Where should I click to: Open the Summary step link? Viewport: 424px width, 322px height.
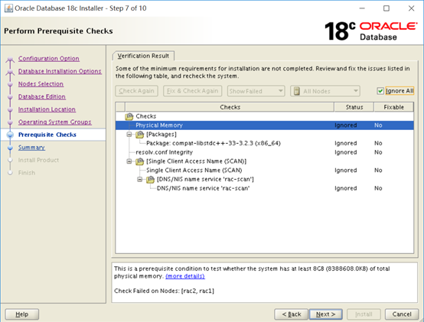click(x=31, y=148)
